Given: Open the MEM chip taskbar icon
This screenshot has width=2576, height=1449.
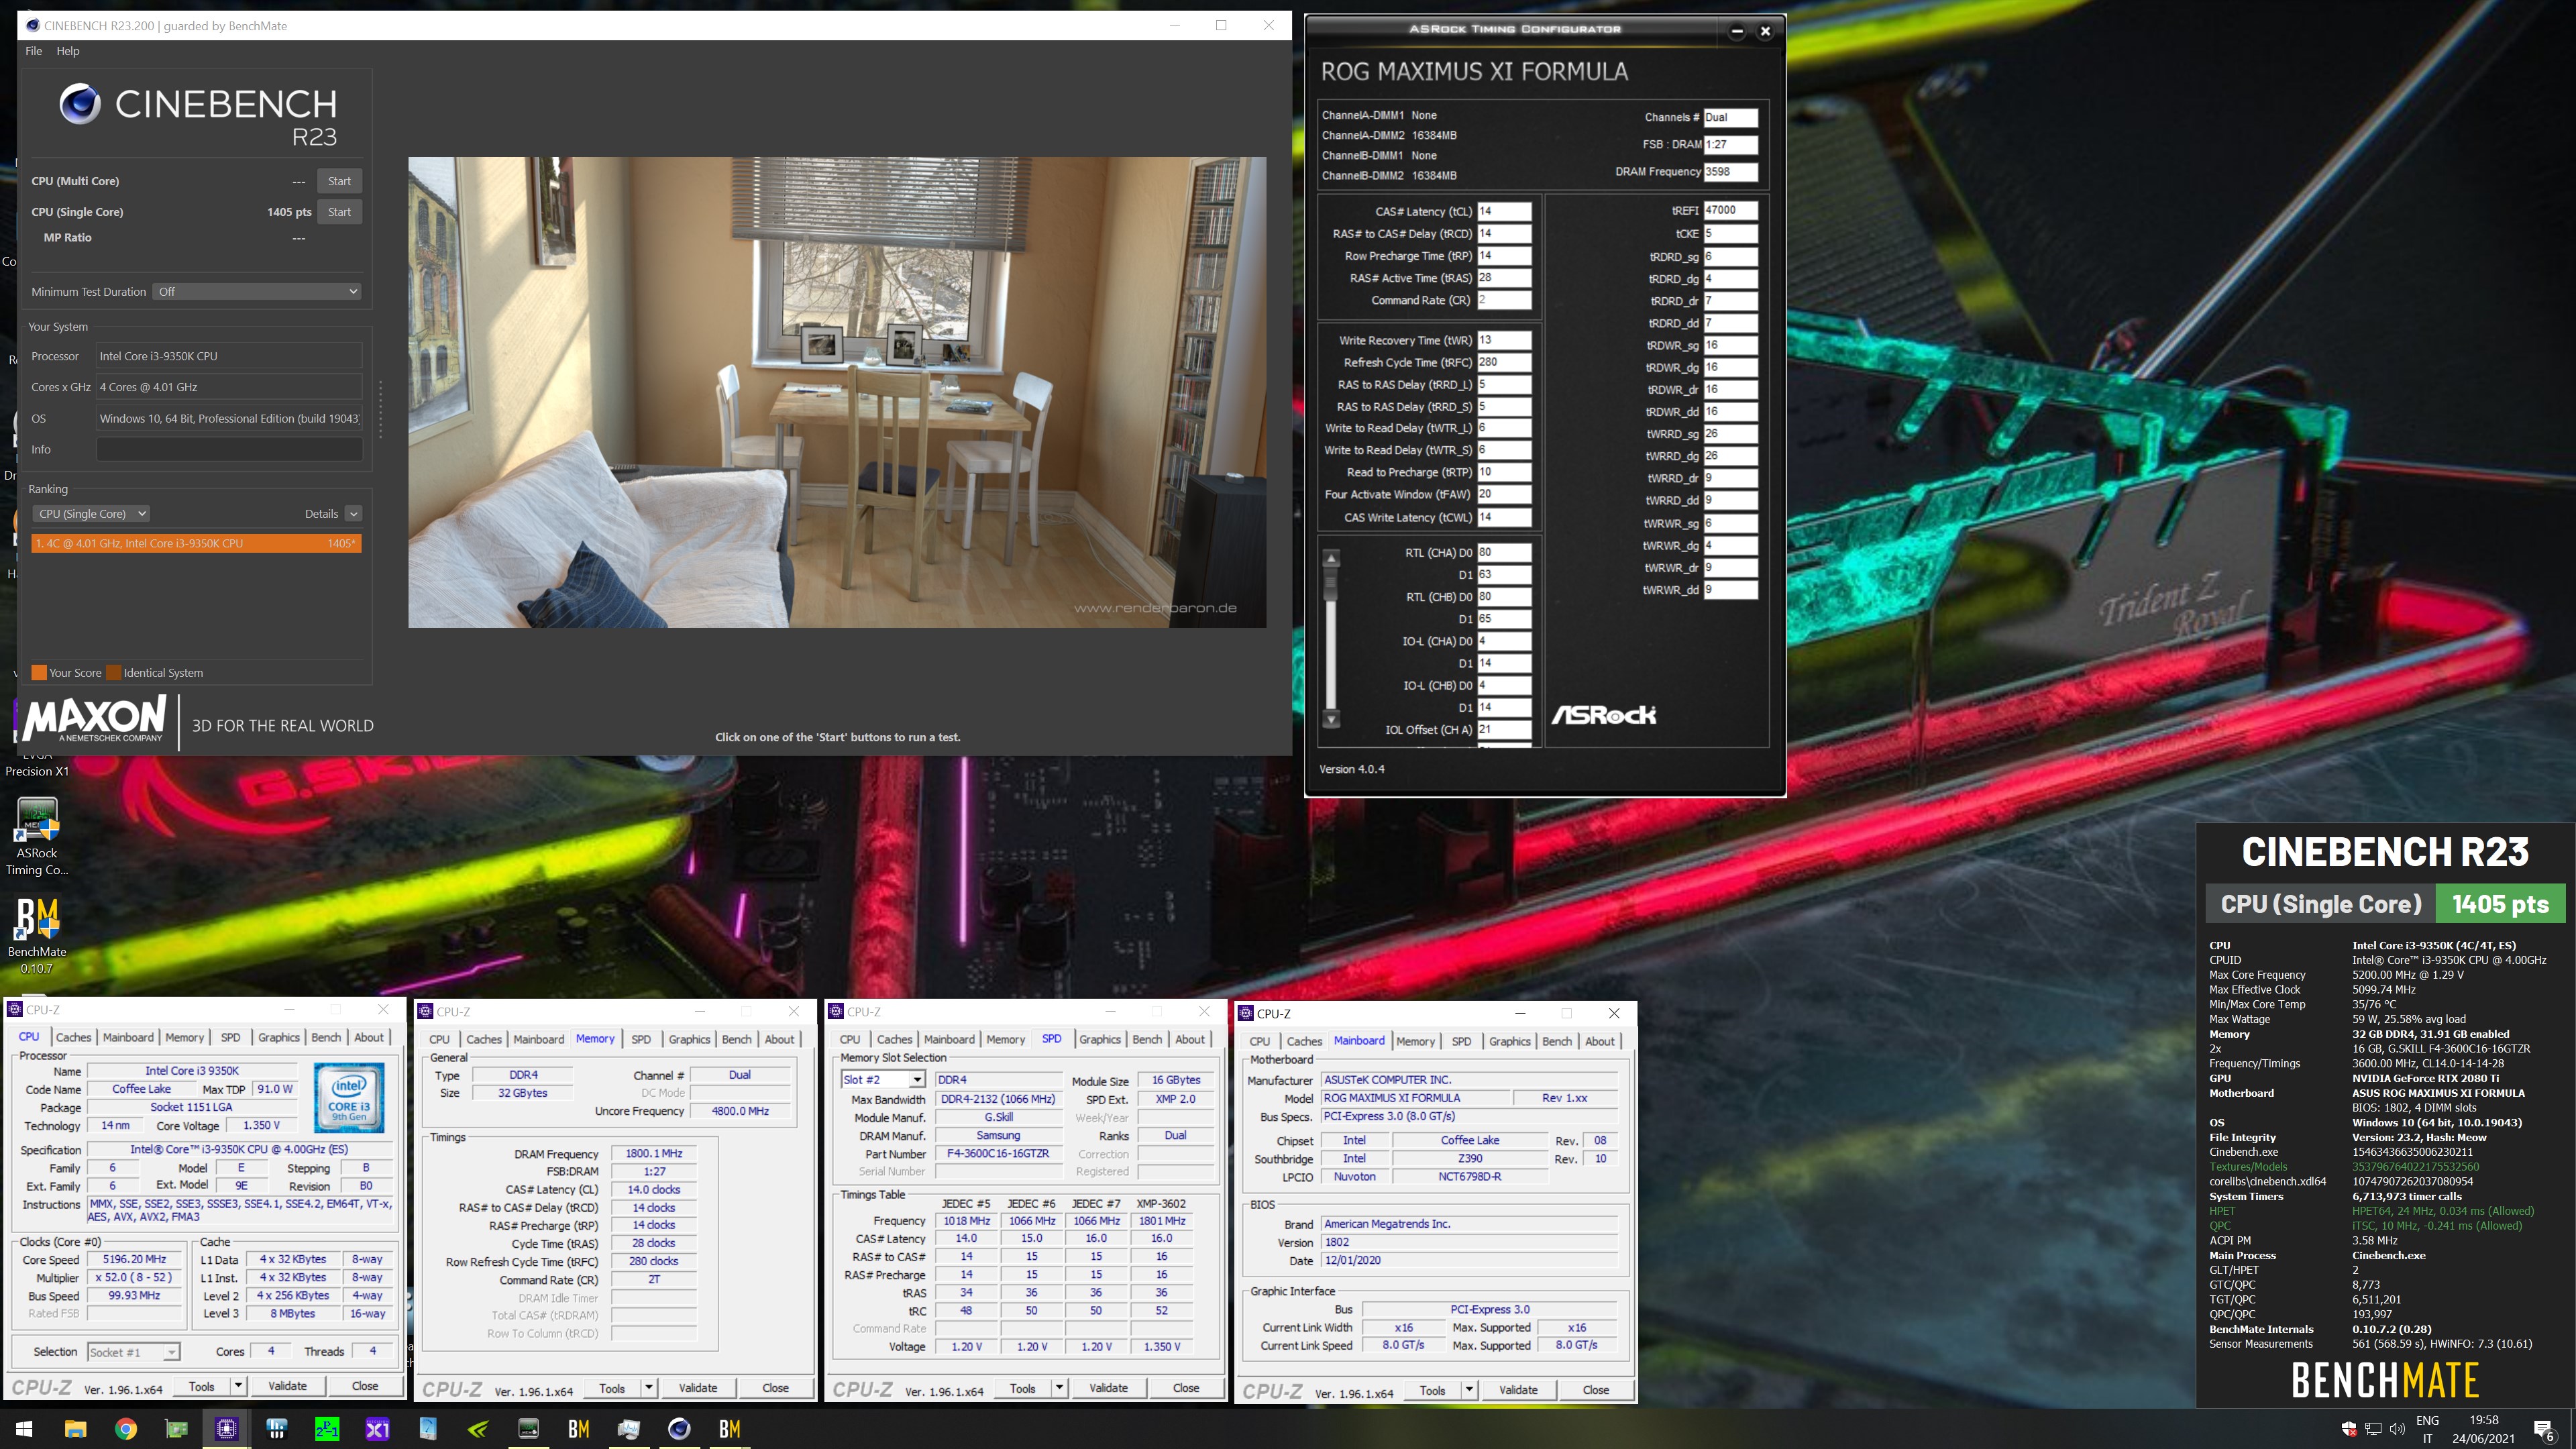Looking at the screenshot, I should coord(528,1429).
